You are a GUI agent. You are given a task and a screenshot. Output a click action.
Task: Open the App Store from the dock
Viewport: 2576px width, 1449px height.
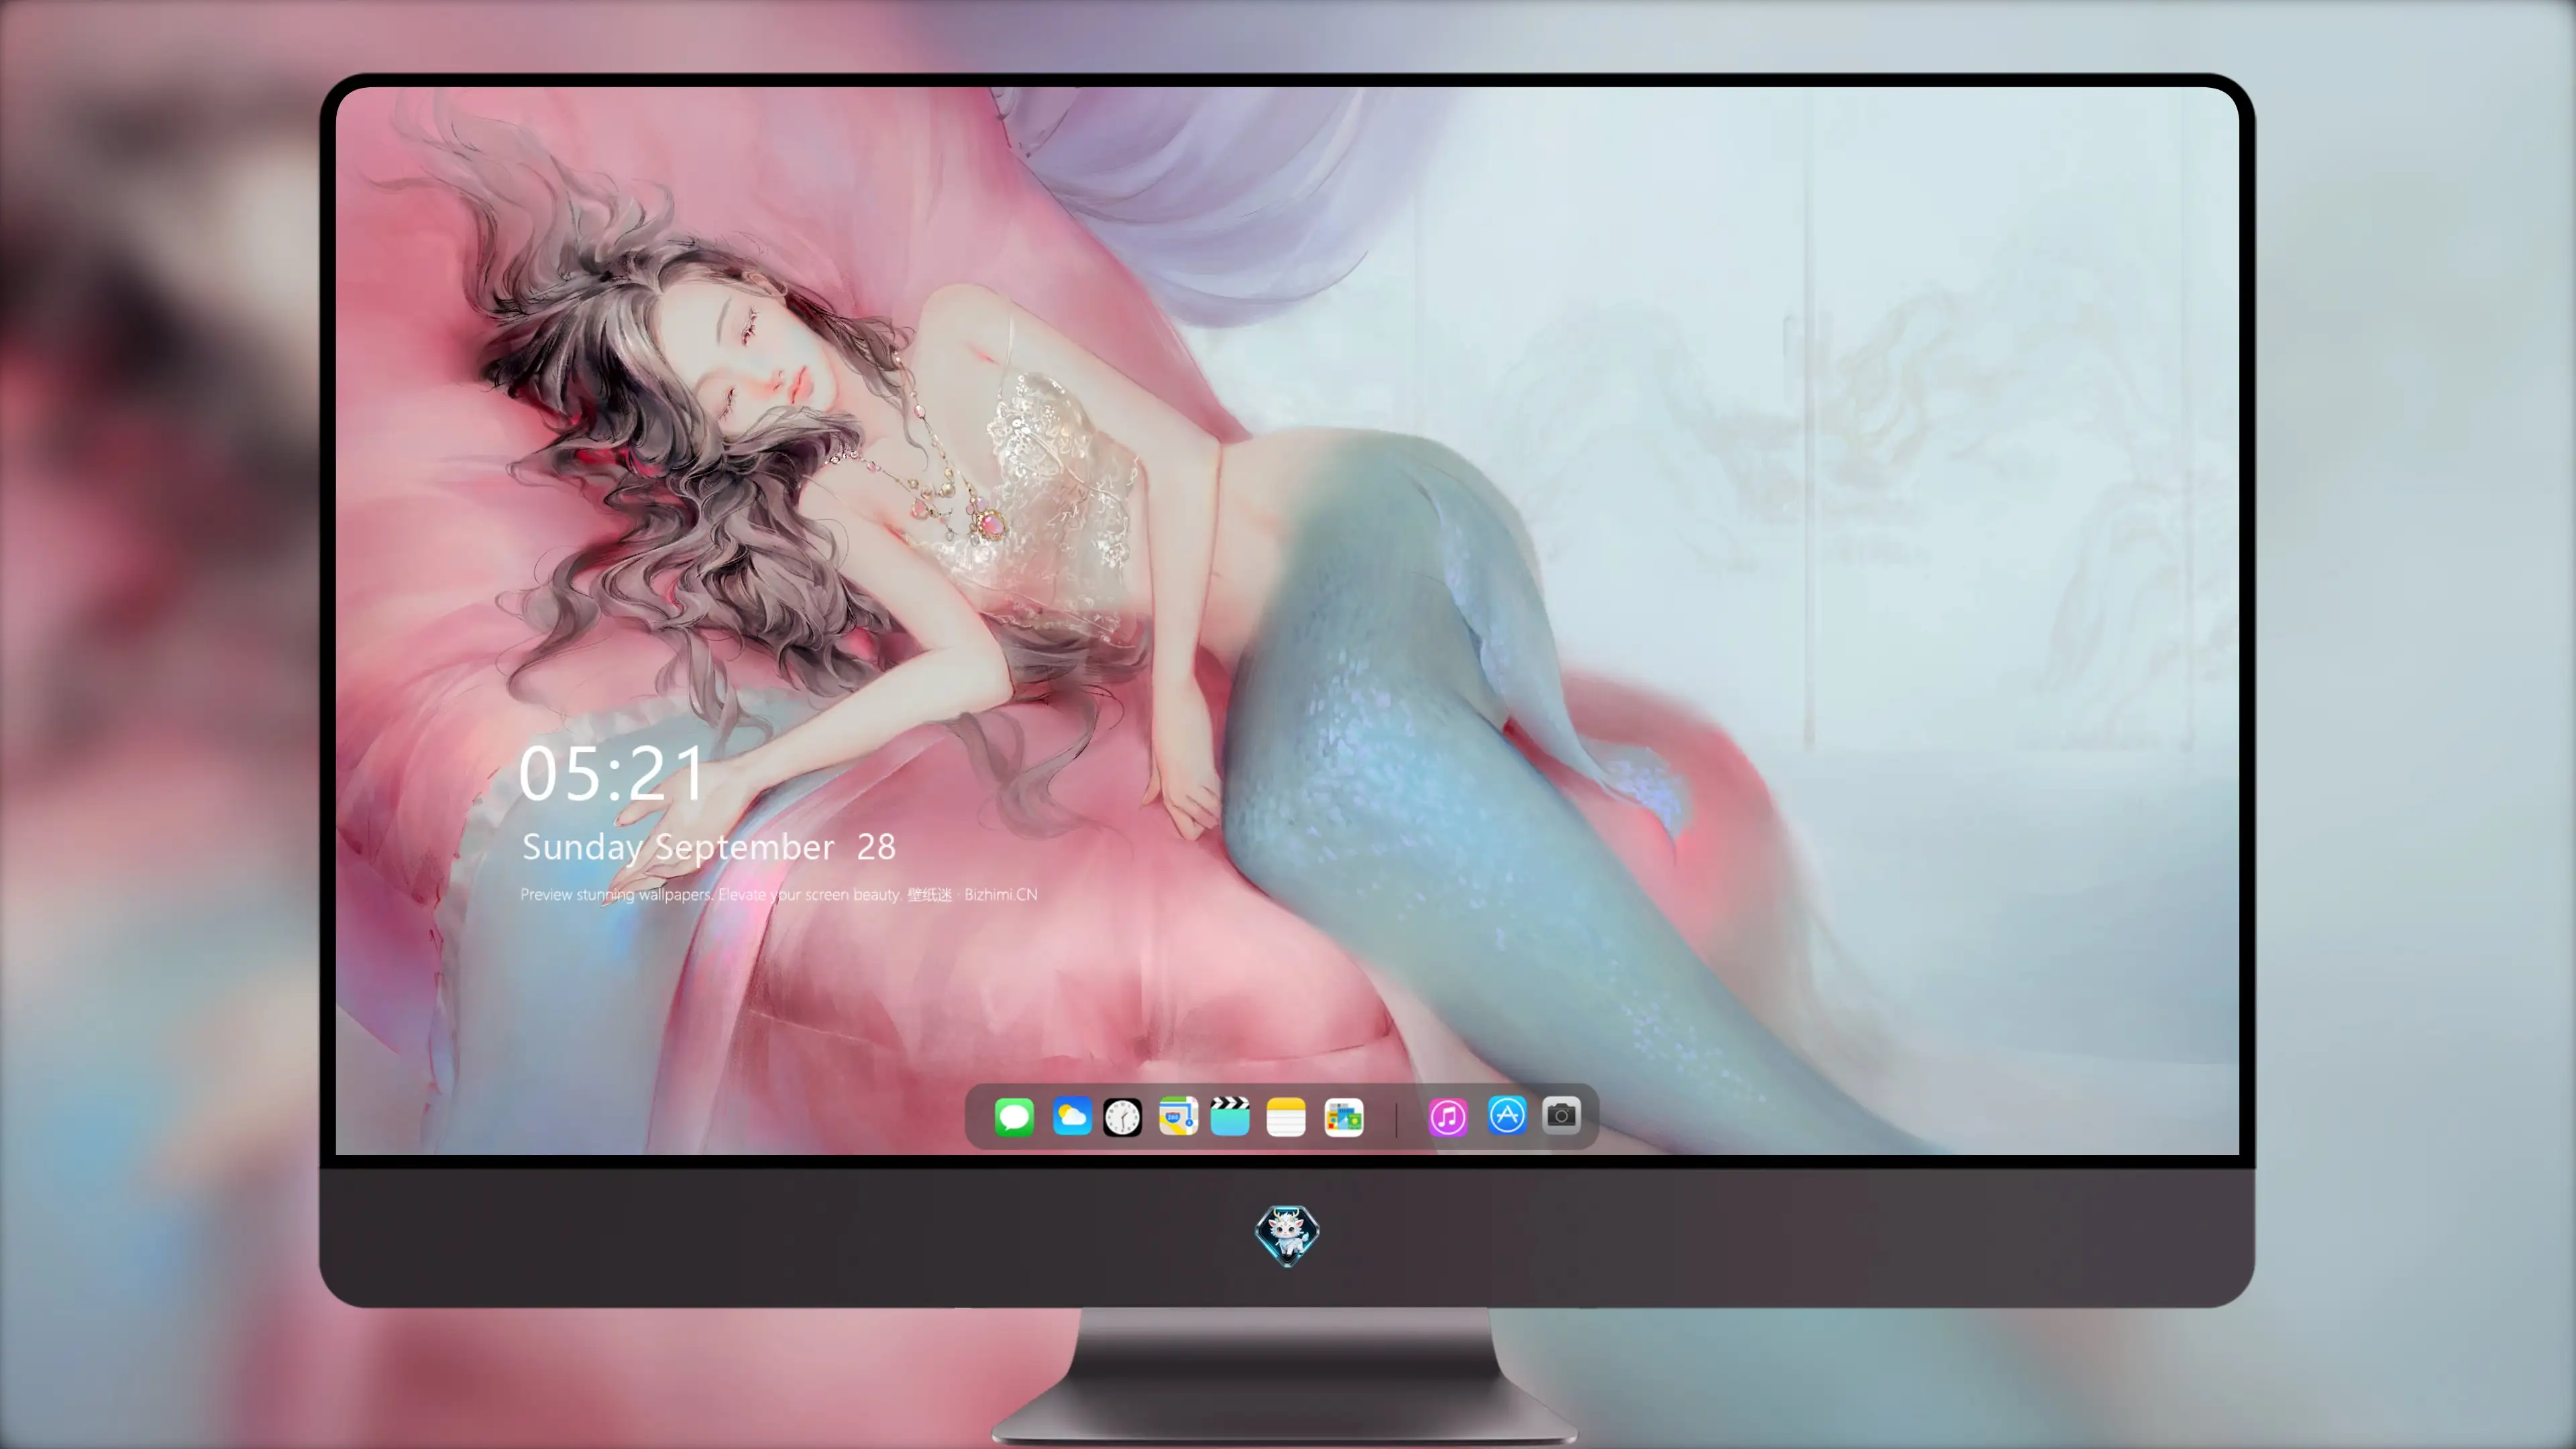[1507, 1115]
